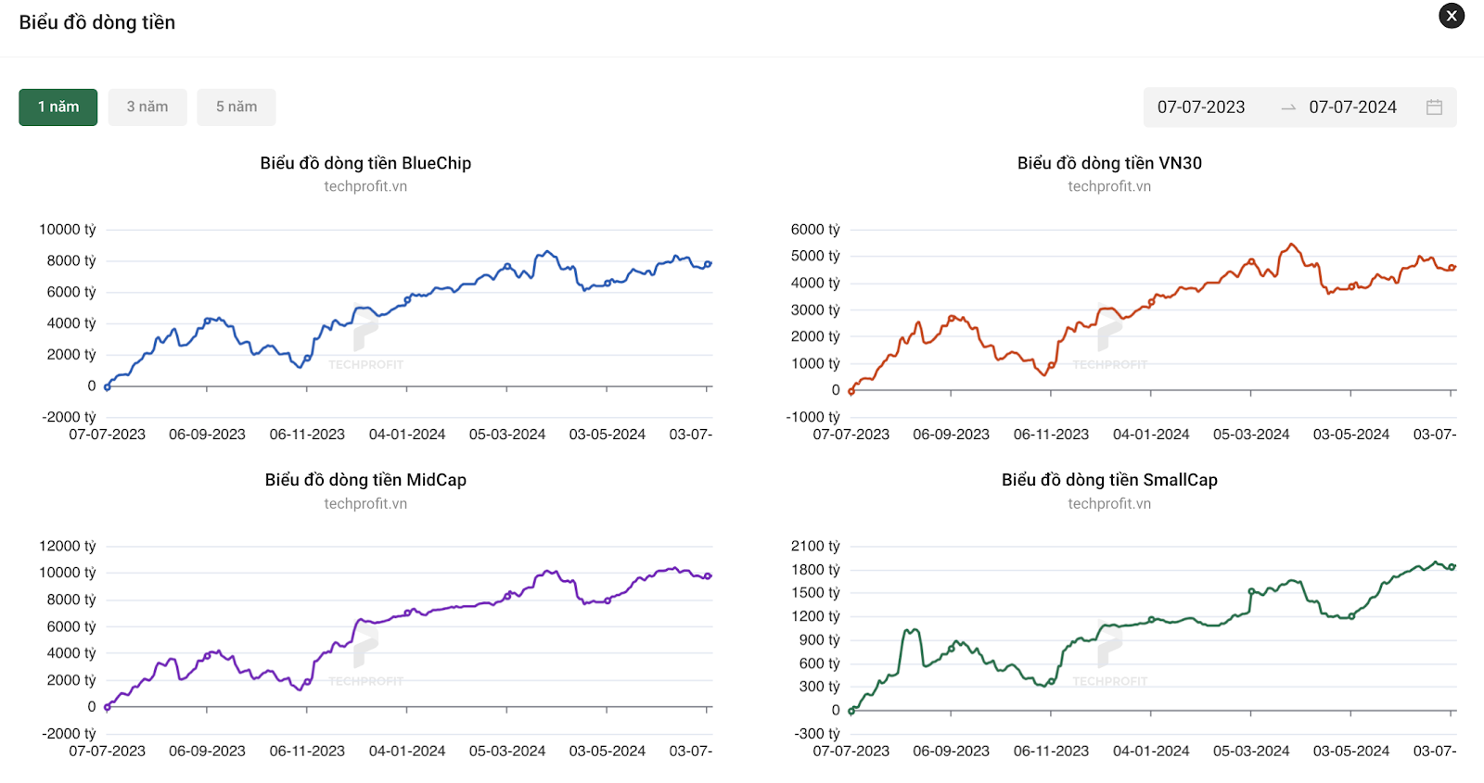Screen dimensions: 1484x783
Task: Open the calendar date picker icon
Action: point(1434,107)
